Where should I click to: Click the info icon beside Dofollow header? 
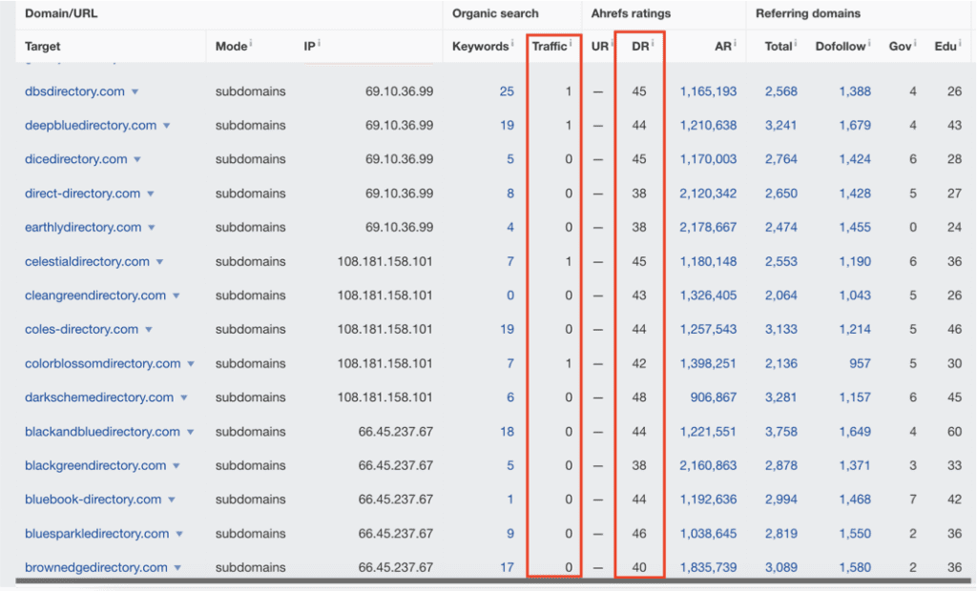coord(869,43)
